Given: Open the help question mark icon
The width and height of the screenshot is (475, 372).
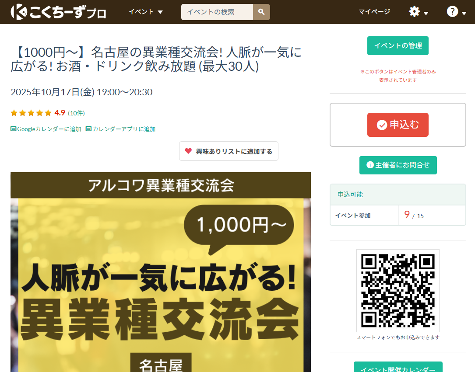Looking at the screenshot, I should pos(452,12).
